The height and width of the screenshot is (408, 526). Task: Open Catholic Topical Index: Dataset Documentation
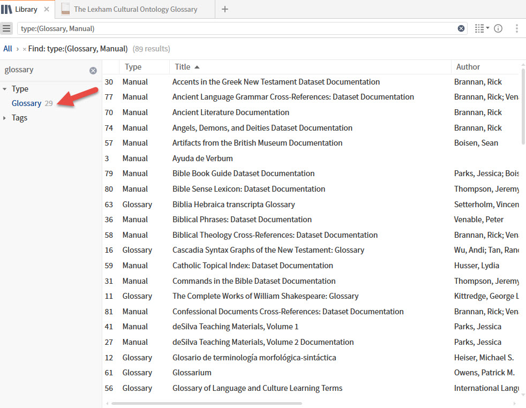pyautogui.click(x=253, y=266)
